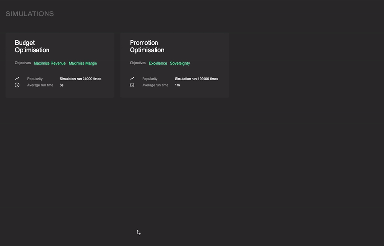Click Average run time label in Promotion card
Viewport: 384px width, 246px height.
(x=155, y=85)
